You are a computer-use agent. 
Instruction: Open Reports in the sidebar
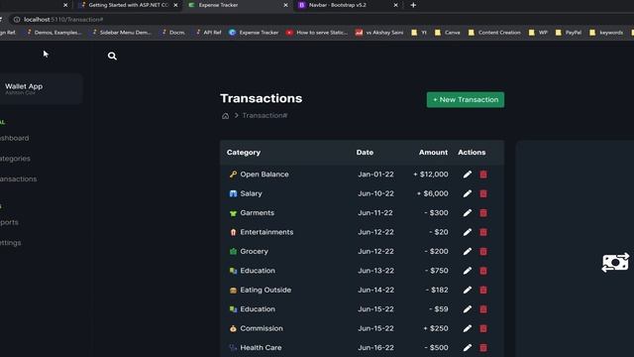coord(9,222)
